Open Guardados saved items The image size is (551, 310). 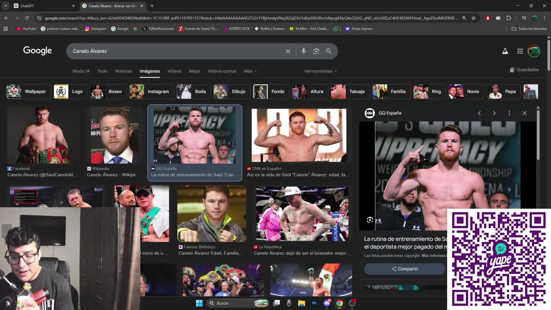coord(524,70)
